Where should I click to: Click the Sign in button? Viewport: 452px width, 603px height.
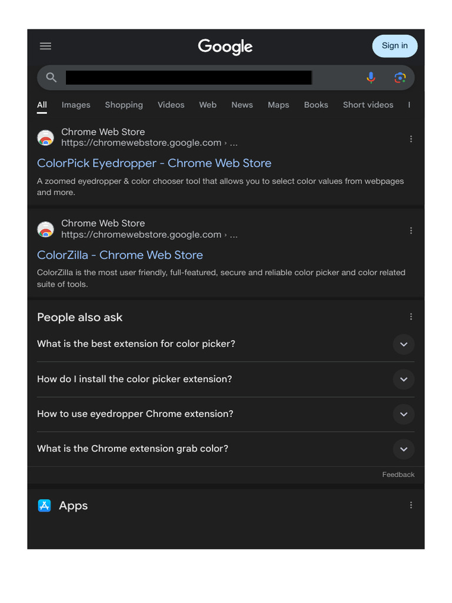click(x=394, y=46)
